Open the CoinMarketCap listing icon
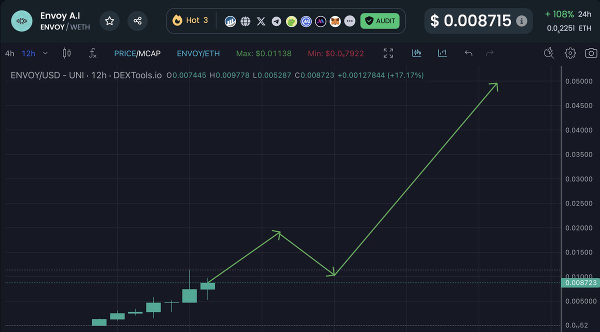The image size is (600, 332). pyautogui.click(x=306, y=21)
